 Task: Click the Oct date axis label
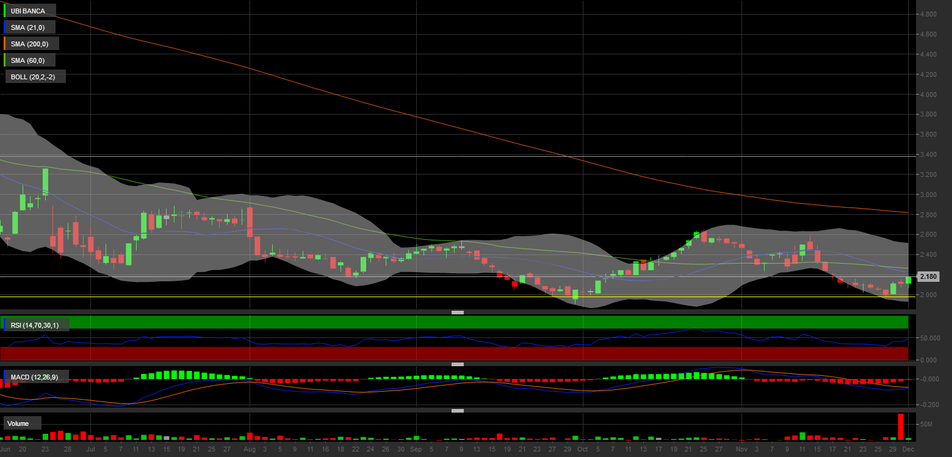582,449
